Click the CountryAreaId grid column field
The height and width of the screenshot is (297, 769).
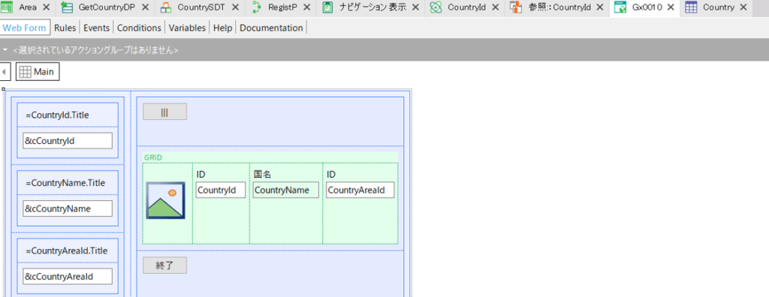click(360, 190)
